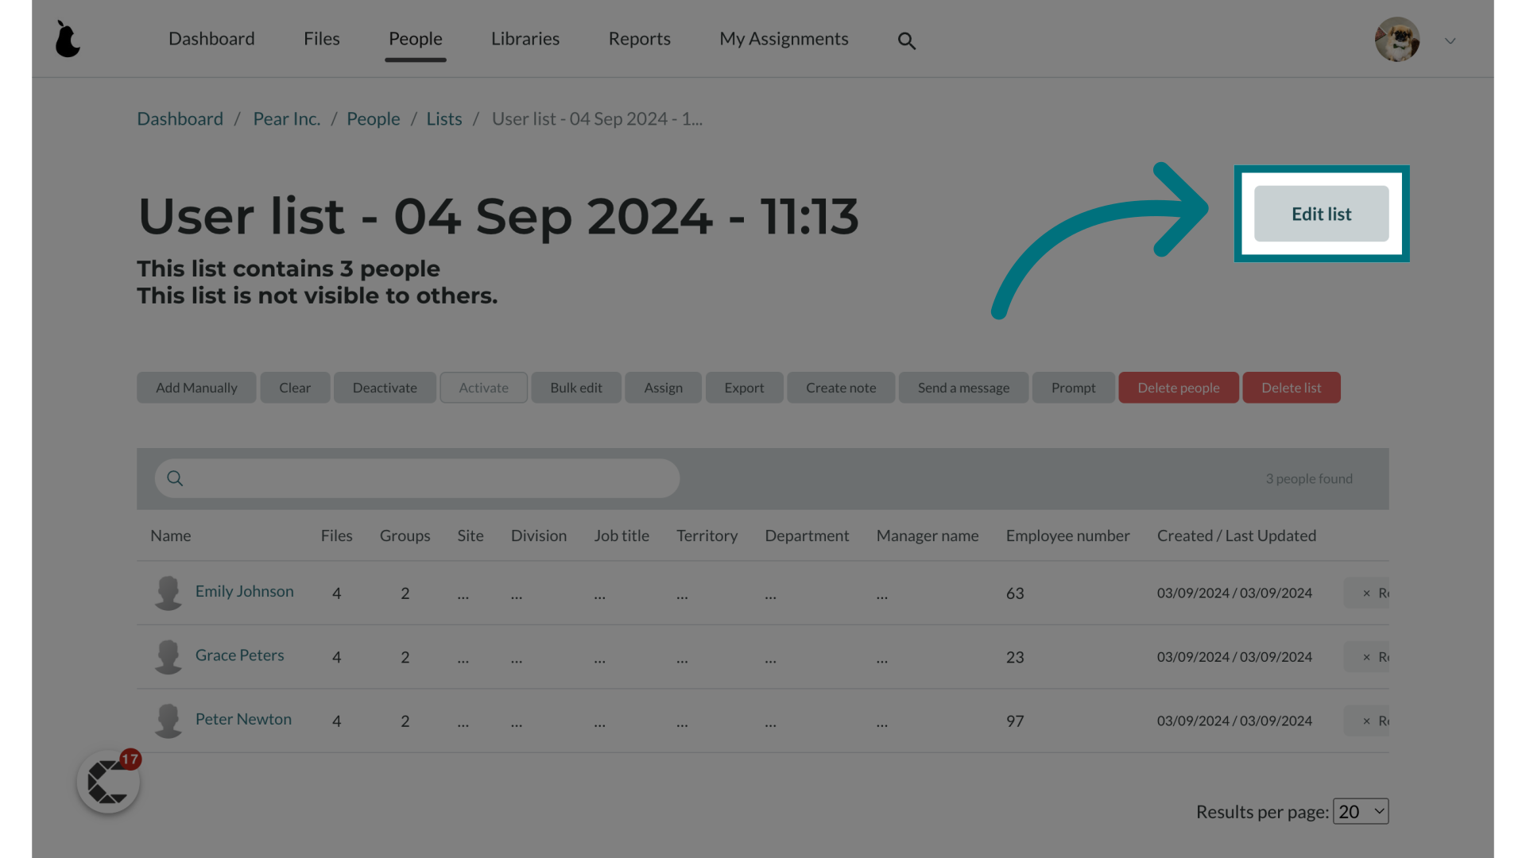Toggle Deactivate button for selected users
Screen dimensions: 1526x858
(385, 387)
